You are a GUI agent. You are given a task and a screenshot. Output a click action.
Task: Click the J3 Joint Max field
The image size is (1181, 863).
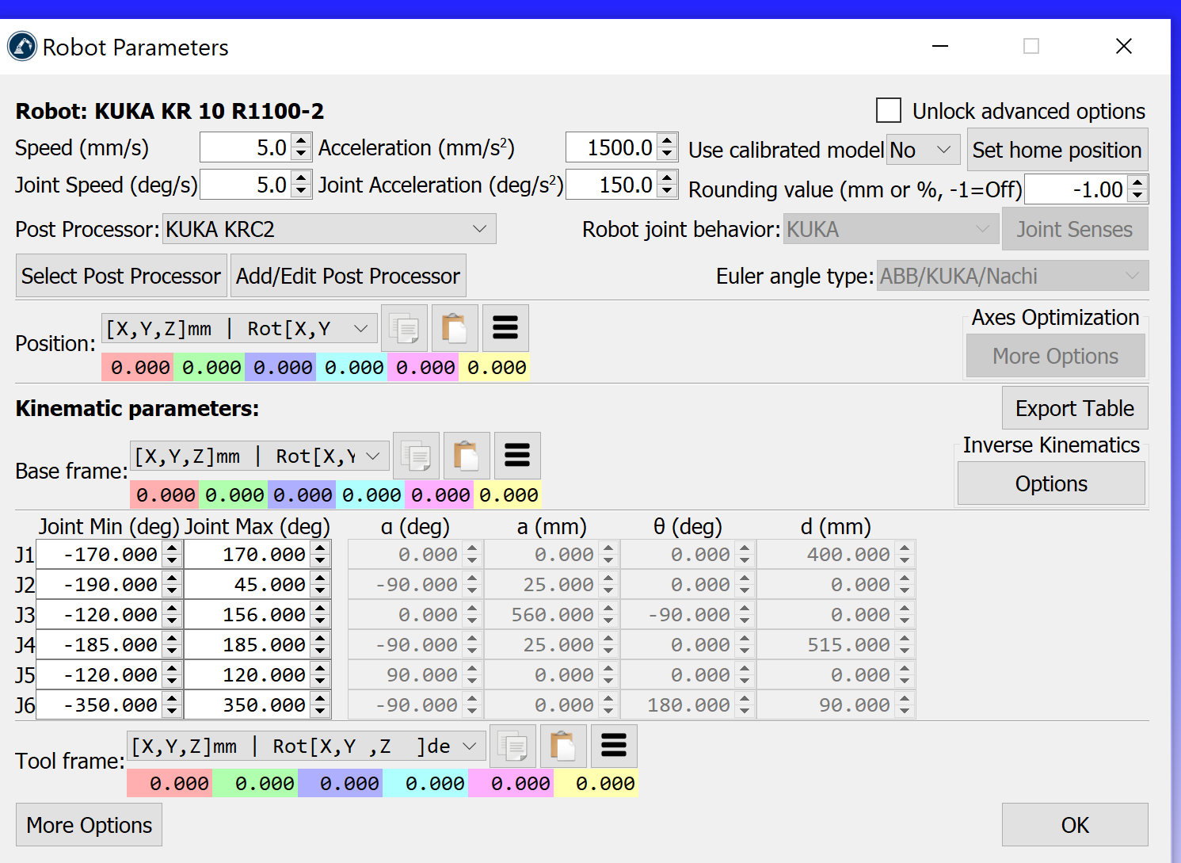tap(250, 615)
